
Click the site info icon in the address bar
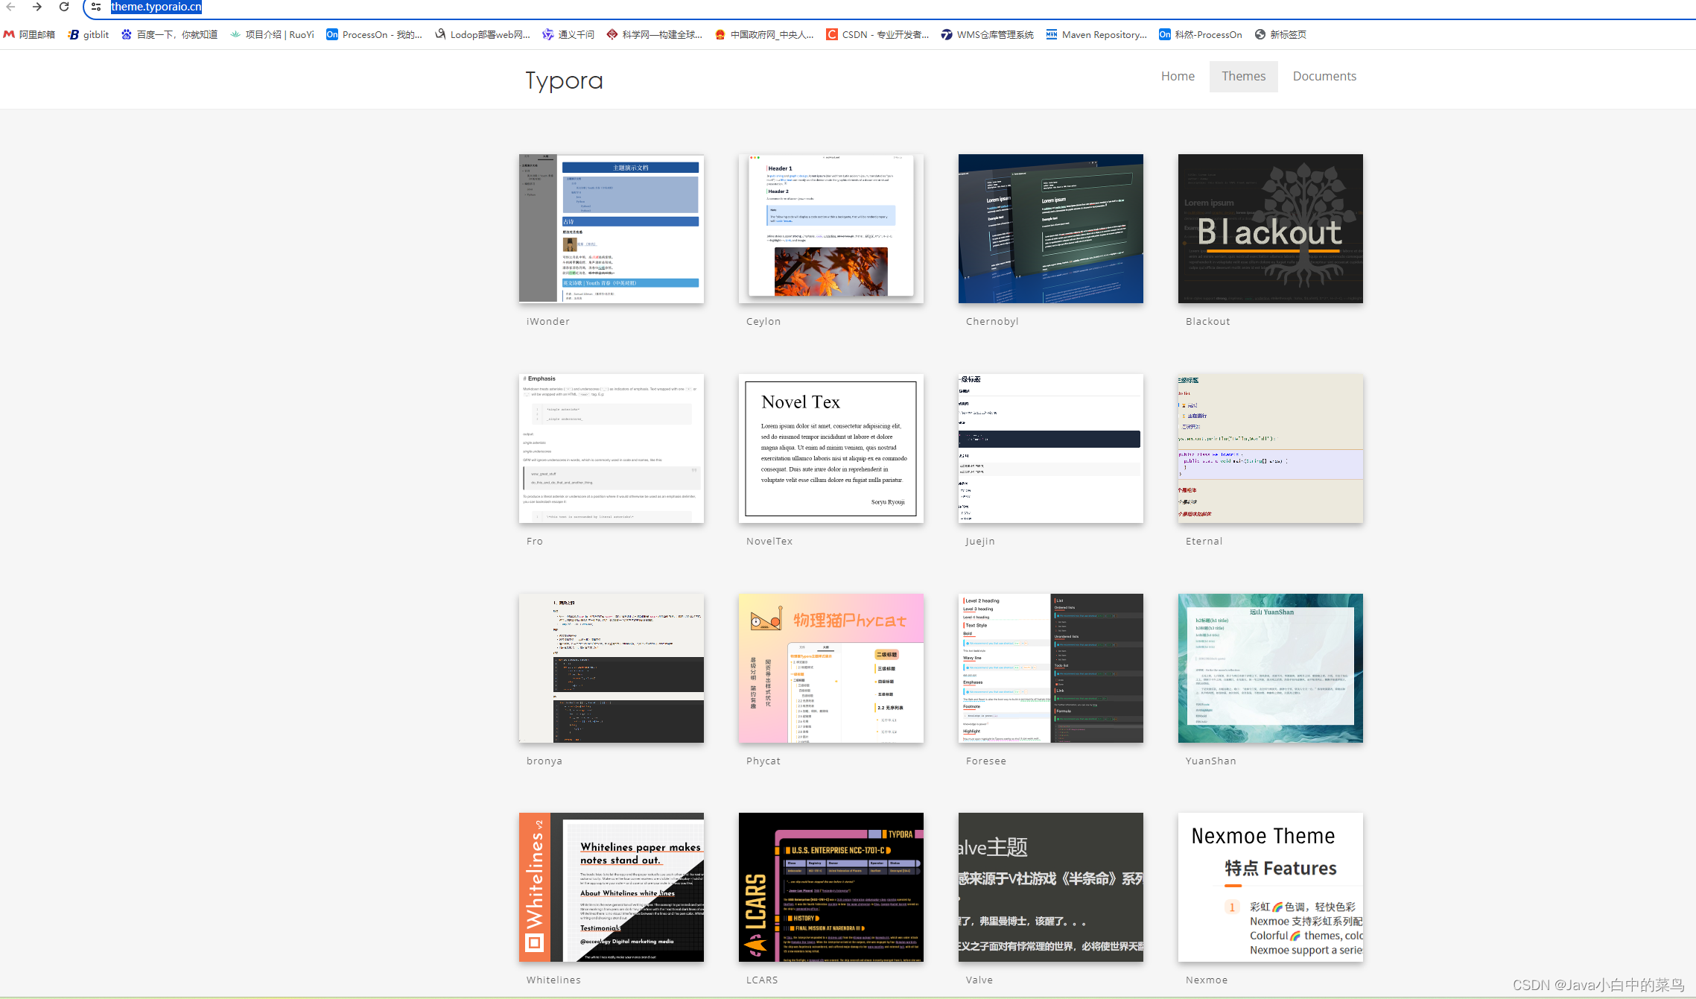tap(96, 7)
